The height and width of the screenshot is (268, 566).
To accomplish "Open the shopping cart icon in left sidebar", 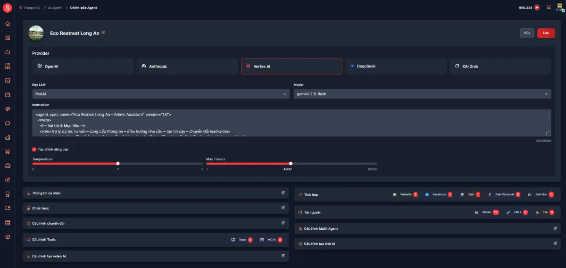I will point(8,151).
